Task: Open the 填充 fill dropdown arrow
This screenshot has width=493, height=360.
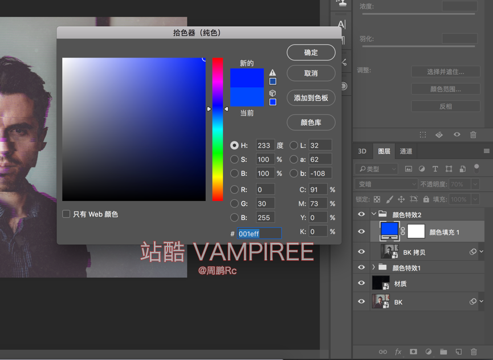Action: tap(475, 199)
